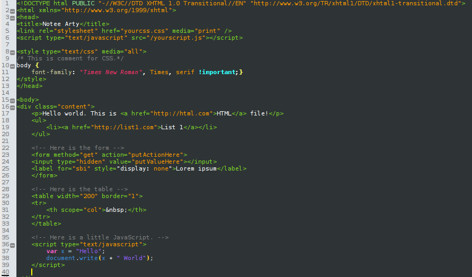Click the closing </head> tag
This screenshot has height=277, width=472.
point(30,86)
